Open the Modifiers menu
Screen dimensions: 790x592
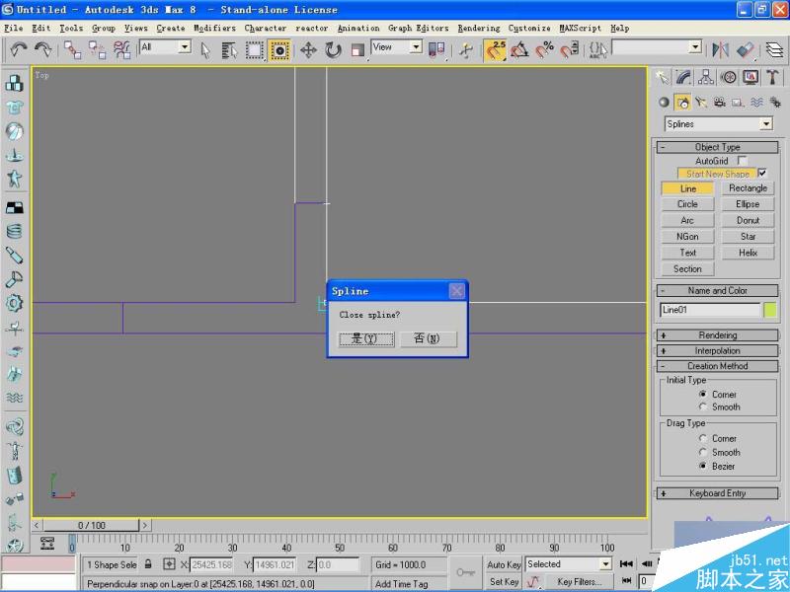pos(214,28)
